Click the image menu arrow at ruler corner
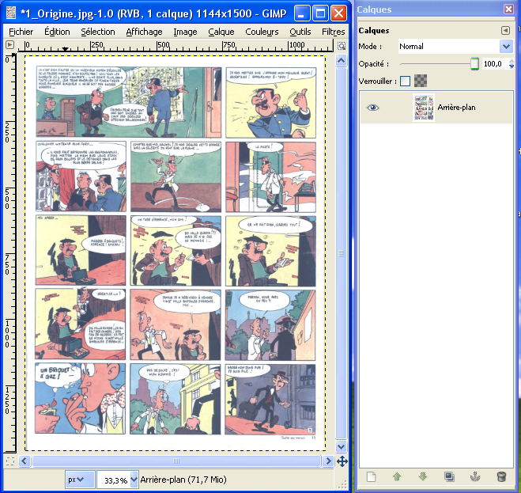The image size is (521, 493). [9, 44]
